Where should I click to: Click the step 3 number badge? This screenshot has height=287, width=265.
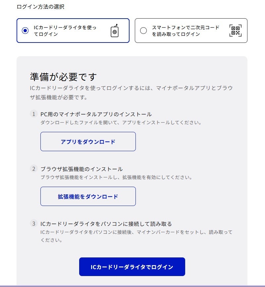33,224
